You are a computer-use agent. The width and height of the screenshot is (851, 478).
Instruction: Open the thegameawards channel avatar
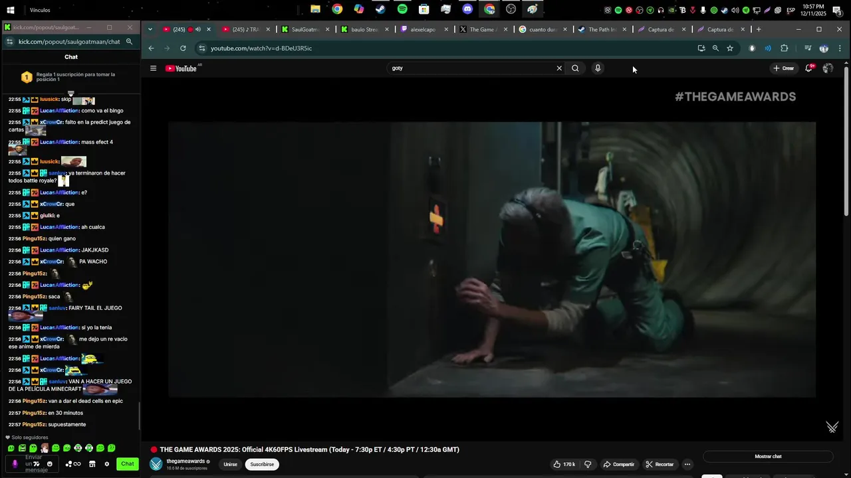pos(156,464)
